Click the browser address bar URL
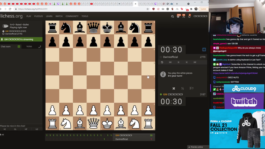This screenshot has height=149, width=265. click(33, 9)
